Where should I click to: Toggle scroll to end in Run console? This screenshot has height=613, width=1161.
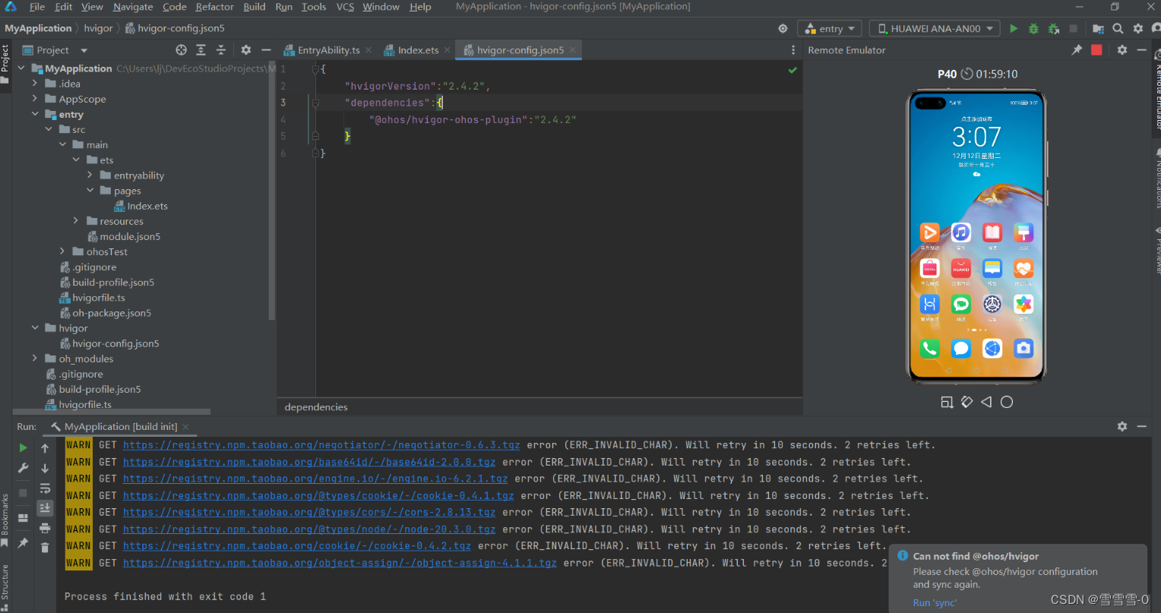(x=45, y=507)
